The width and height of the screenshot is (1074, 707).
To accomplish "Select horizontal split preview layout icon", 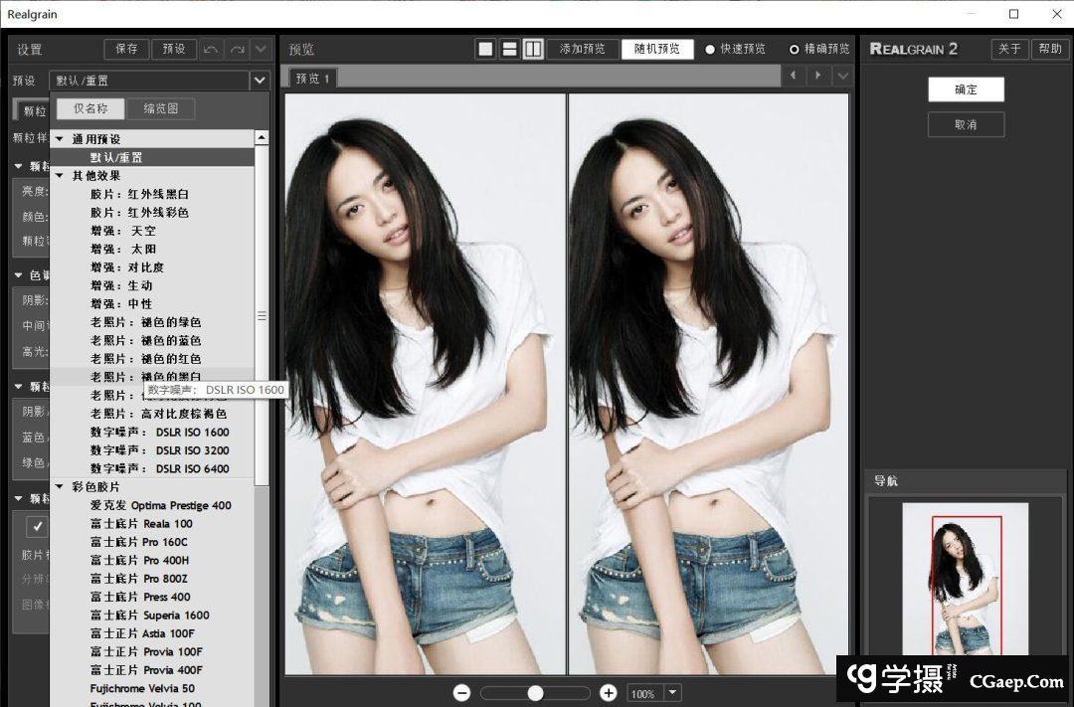I will coord(509,49).
